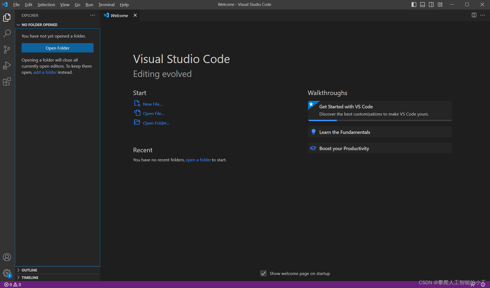Screen dimensions: 490x288
Task: Open the Run menu
Action: pyautogui.click(x=89, y=5)
